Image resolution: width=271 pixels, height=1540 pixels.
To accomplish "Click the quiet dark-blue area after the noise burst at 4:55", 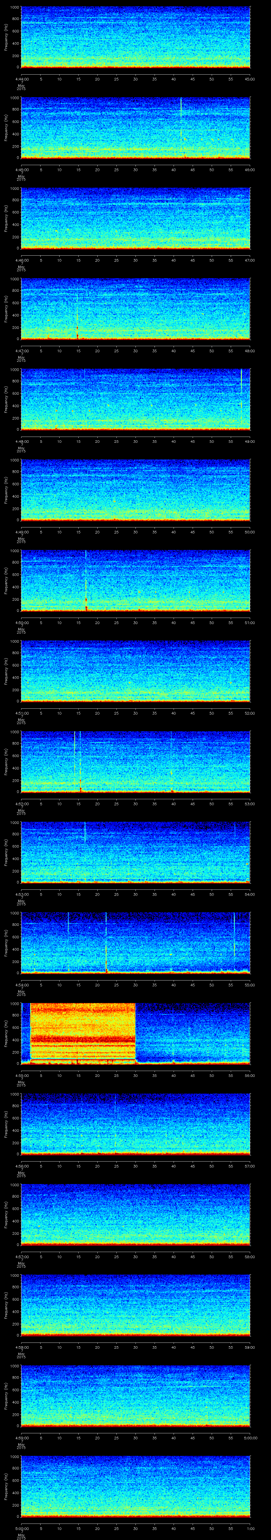I will click(x=191, y=1033).
